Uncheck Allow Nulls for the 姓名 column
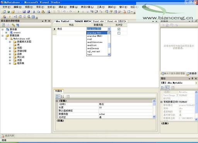 [119, 29]
